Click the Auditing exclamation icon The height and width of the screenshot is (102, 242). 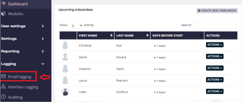[3, 97]
